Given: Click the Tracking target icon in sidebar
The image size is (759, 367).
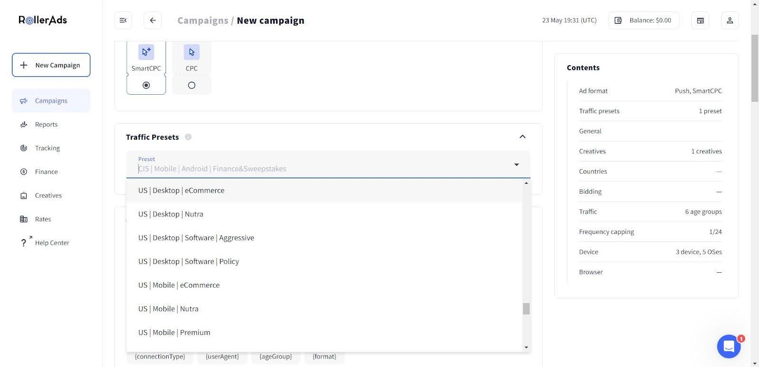Looking at the screenshot, I should coord(24,148).
